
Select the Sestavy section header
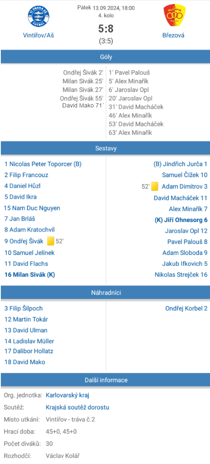[105, 148]
